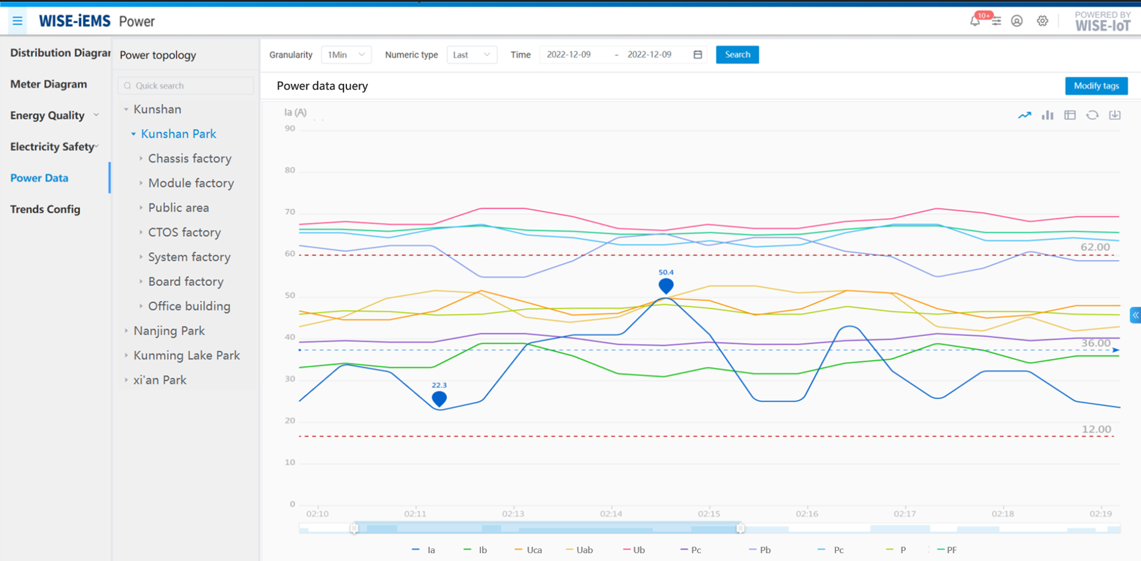Open the hamburger menu icon
Viewport: 1141px width, 561px height.
point(17,21)
